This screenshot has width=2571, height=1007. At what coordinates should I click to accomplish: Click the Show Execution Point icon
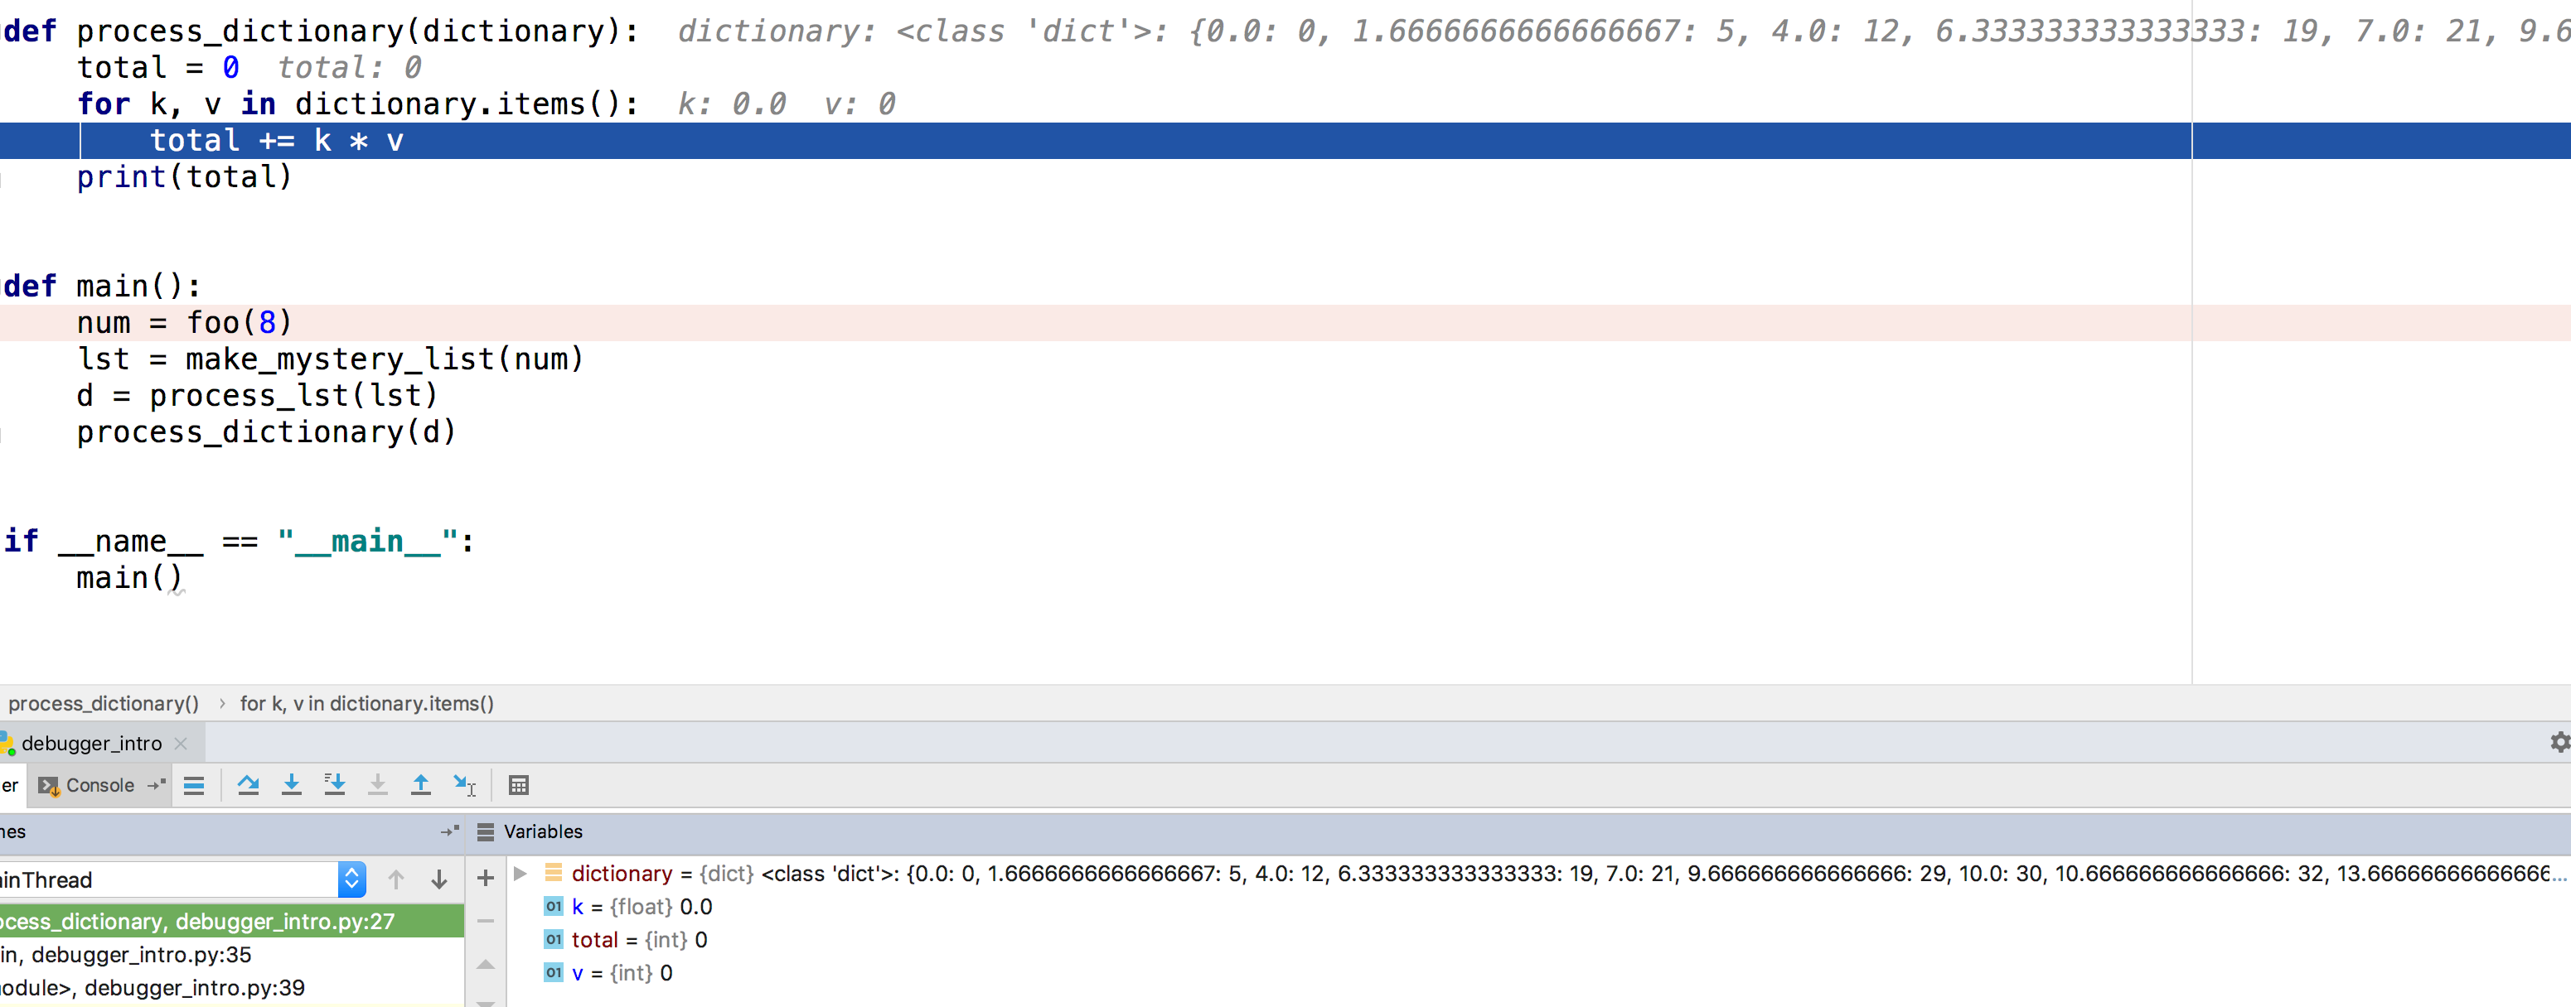[x=194, y=786]
